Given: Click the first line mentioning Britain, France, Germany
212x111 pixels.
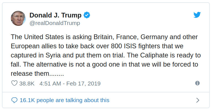Looking at the screenshot, I should click(x=104, y=37).
